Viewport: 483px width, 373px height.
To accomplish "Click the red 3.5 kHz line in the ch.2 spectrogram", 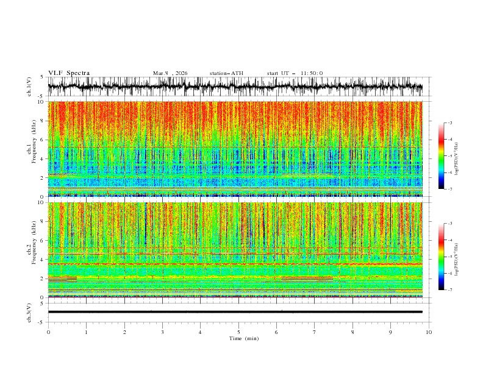I will 235,264.
